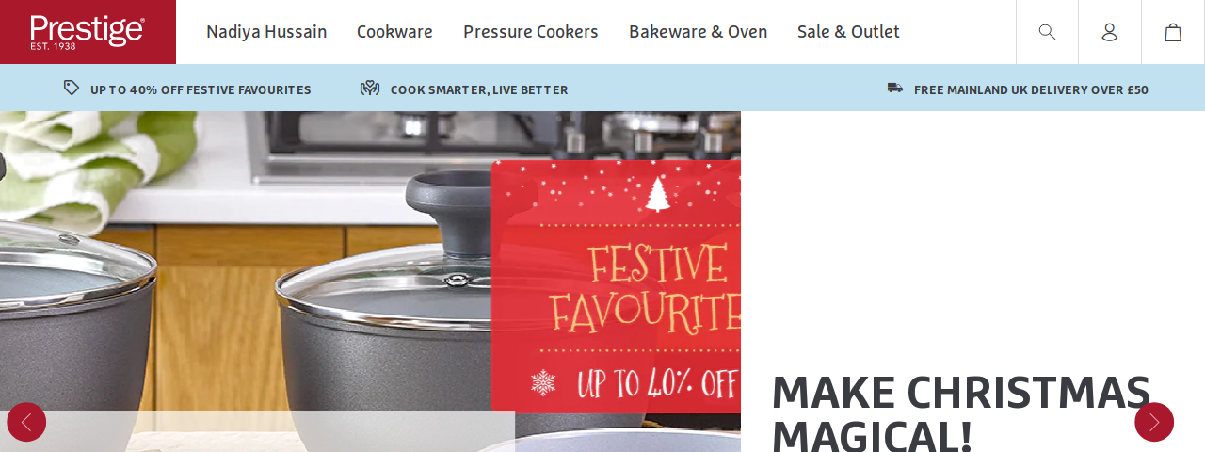
Task: Open the Cook Smarter, Live Better link
Action: pyautogui.click(x=479, y=89)
